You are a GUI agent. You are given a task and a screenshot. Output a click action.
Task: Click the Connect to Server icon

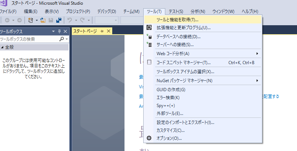point(149,44)
